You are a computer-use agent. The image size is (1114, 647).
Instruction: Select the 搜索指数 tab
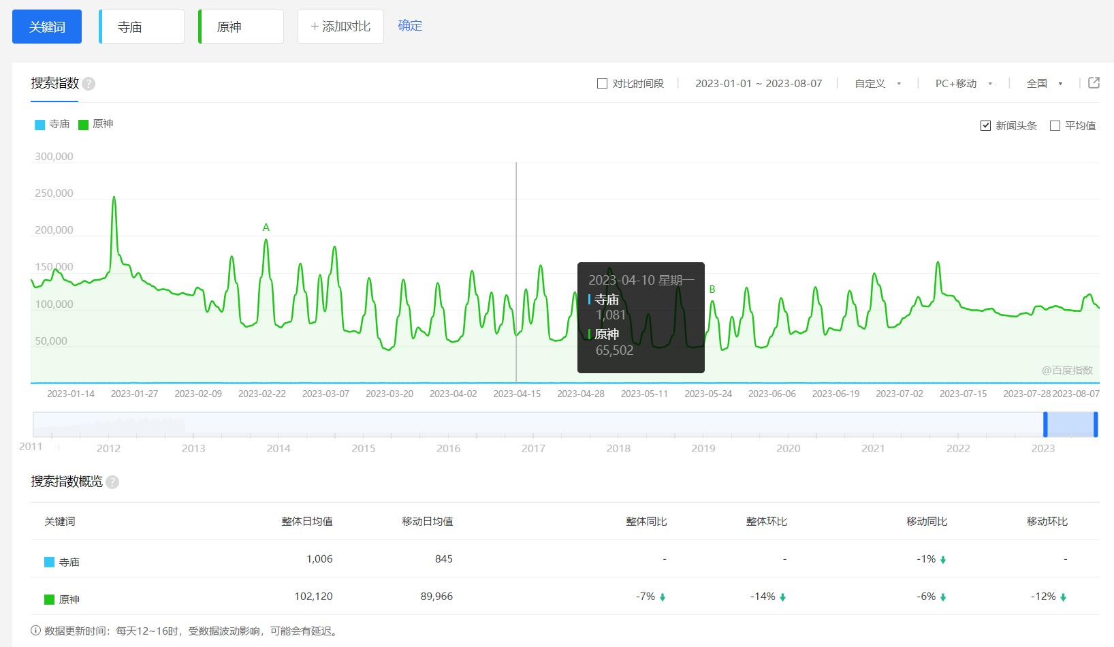tap(54, 83)
